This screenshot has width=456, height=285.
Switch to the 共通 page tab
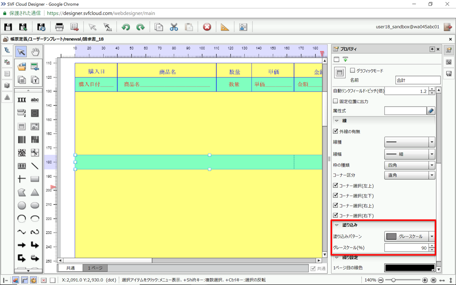pyautogui.click(x=70, y=268)
